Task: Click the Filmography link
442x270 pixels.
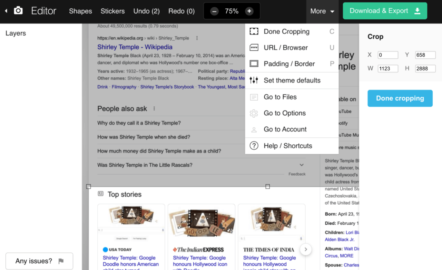Action: click(x=124, y=87)
